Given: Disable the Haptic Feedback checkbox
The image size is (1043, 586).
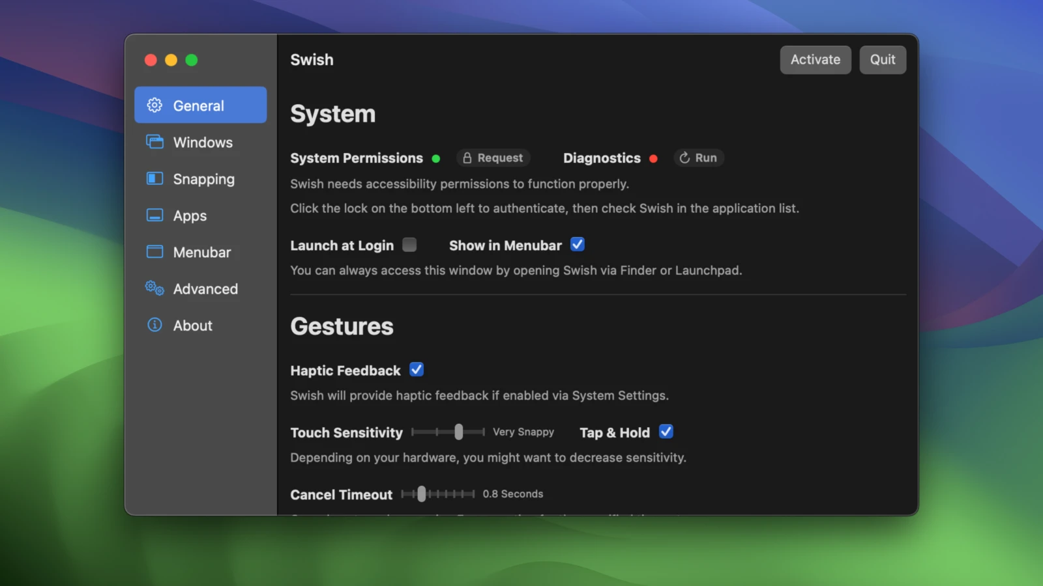Looking at the screenshot, I should tap(417, 370).
